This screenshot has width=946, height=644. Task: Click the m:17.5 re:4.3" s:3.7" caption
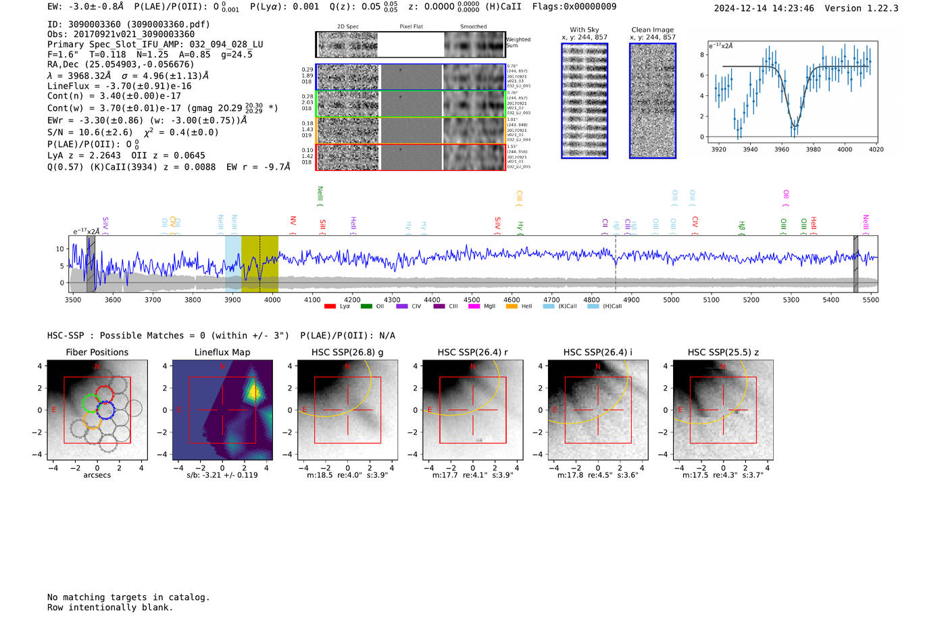[x=723, y=475]
